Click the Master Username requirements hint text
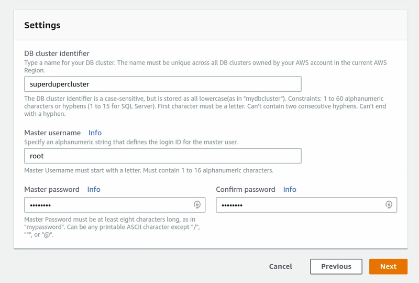This screenshot has height=283, width=419. (x=149, y=170)
